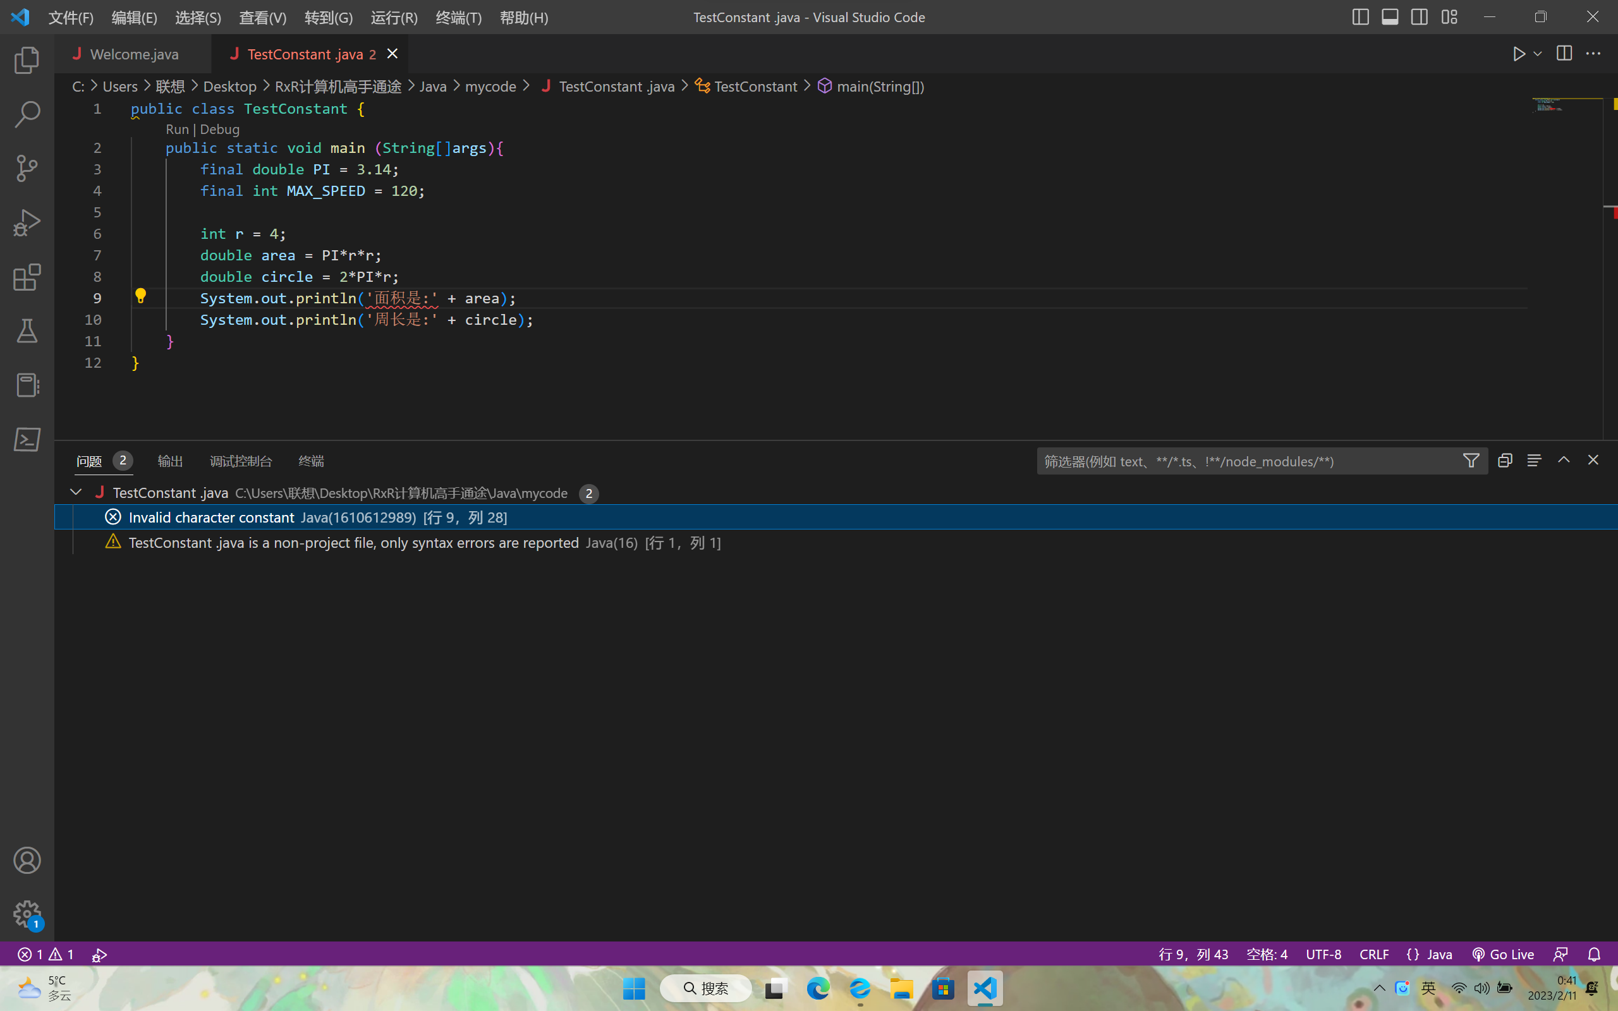Click the feedback icon in status bar

1561,954
